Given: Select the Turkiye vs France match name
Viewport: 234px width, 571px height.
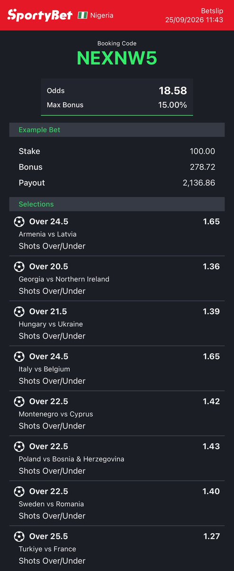Looking at the screenshot, I should [x=47, y=549].
